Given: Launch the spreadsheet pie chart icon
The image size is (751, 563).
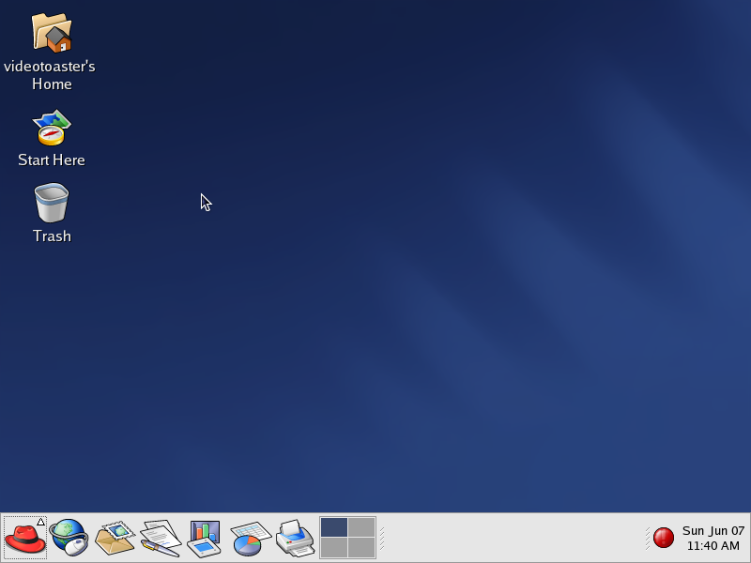Looking at the screenshot, I should [250, 539].
